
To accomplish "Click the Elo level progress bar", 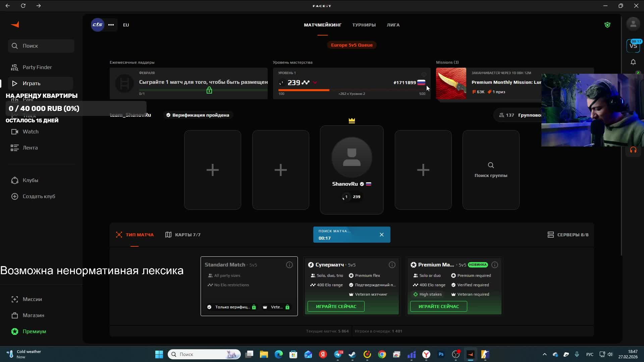I will 351,90.
